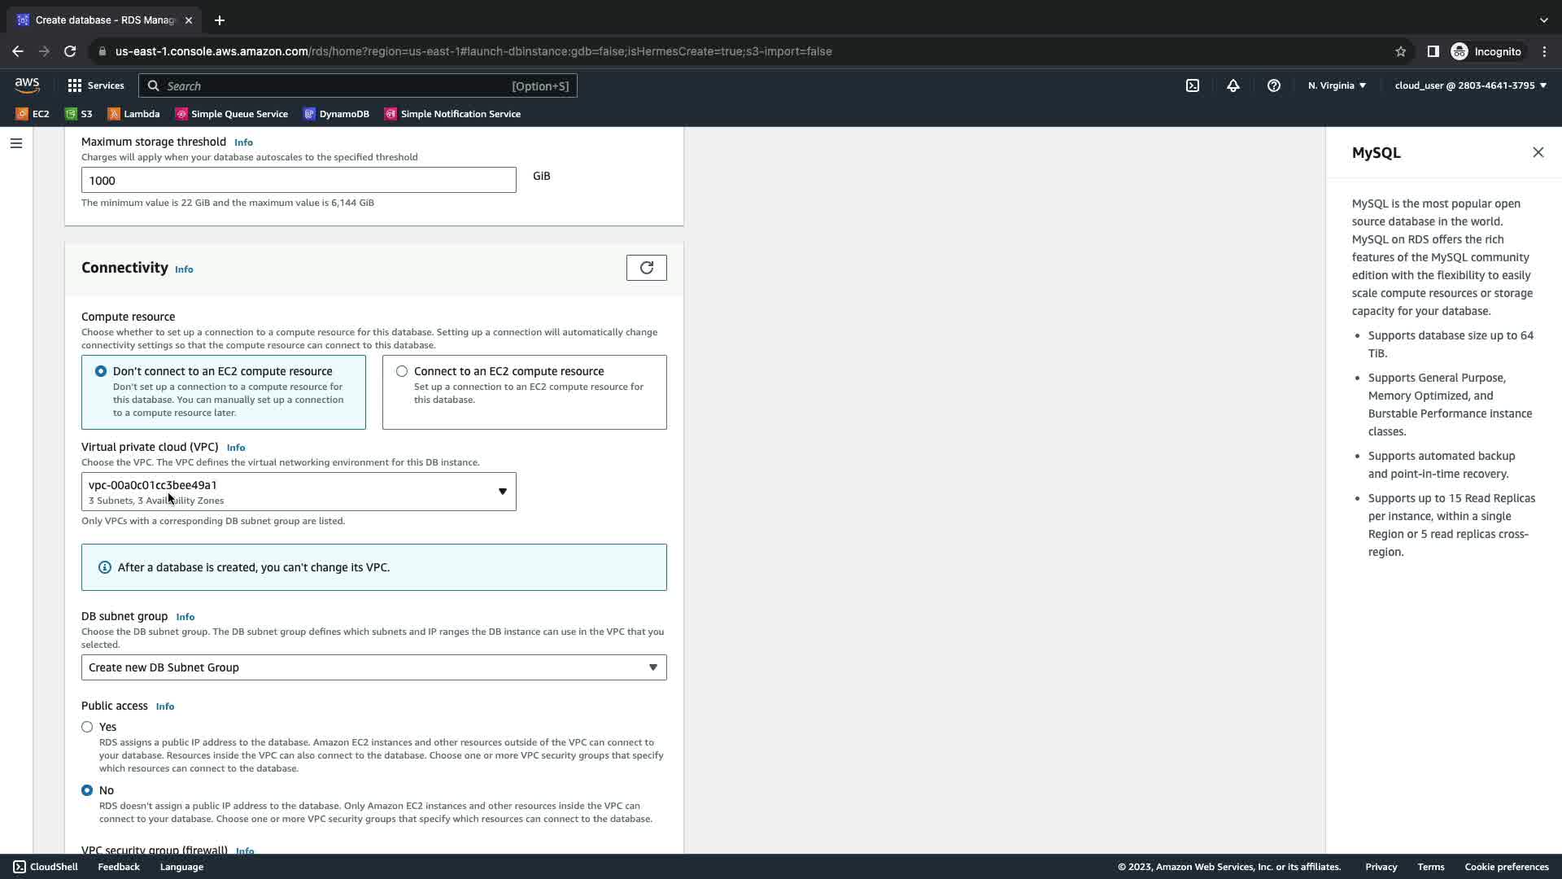Open the notifications bell icon
The height and width of the screenshot is (879, 1562).
pos(1233,85)
